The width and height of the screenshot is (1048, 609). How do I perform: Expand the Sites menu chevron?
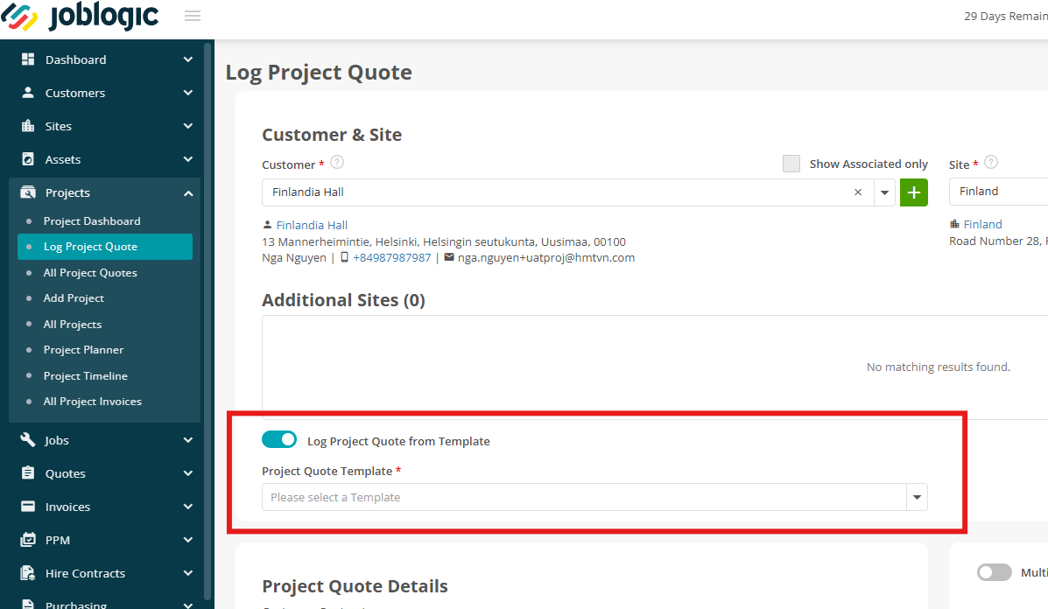pyautogui.click(x=188, y=126)
